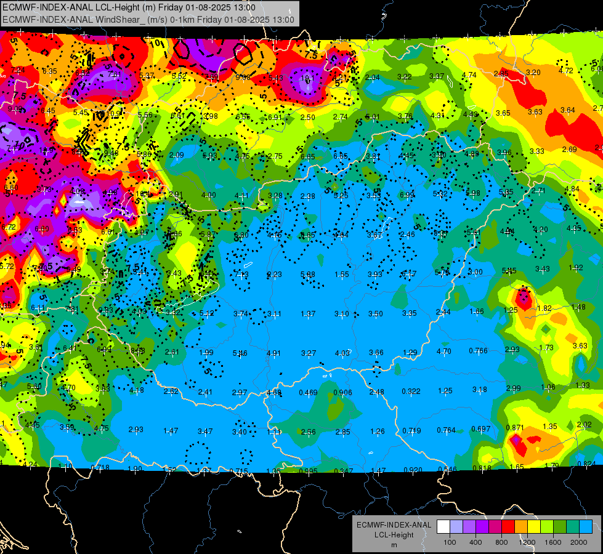The height and width of the screenshot is (554, 603).
Task: Click the legend tick label 2000
Action: pos(578,542)
